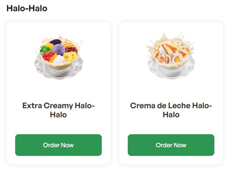Click the white coconut scoop in Extra Creamy bowl
Screen dimensions: 233x181
[59, 59]
